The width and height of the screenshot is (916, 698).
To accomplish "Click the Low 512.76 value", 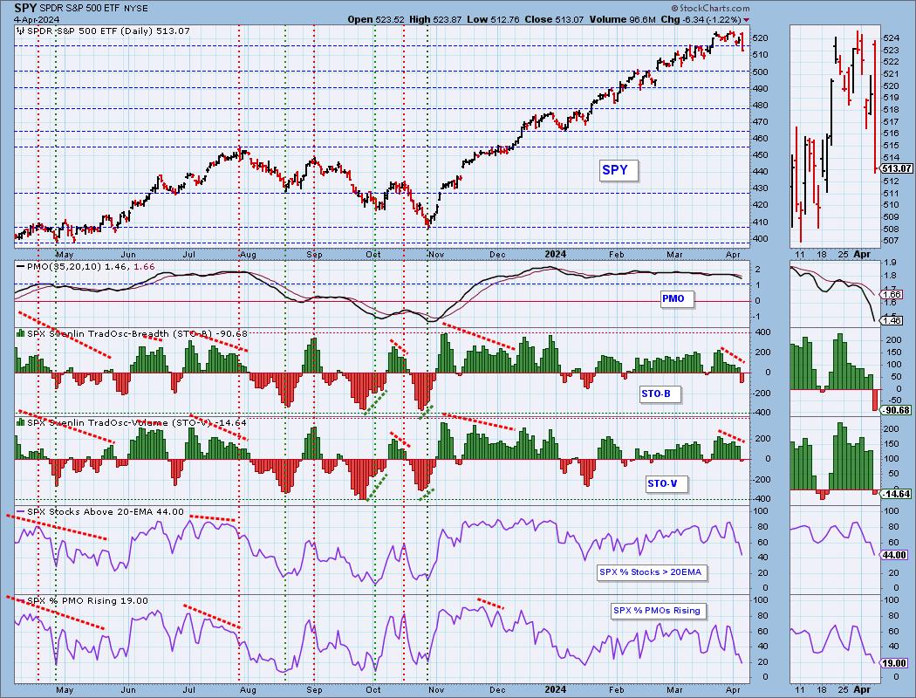I will 493,19.
